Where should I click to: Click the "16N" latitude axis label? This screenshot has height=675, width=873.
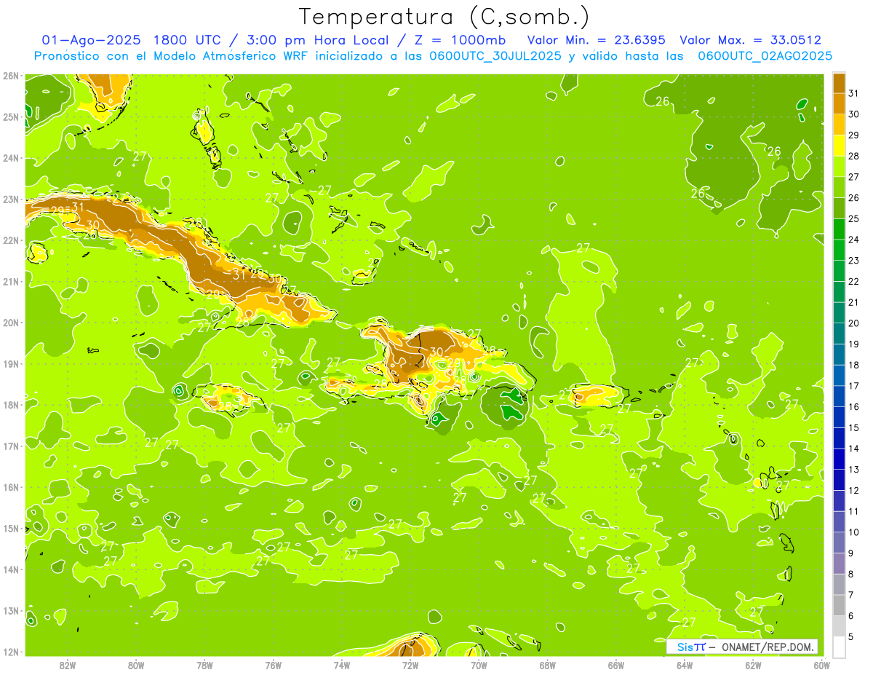(x=11, y=487)
